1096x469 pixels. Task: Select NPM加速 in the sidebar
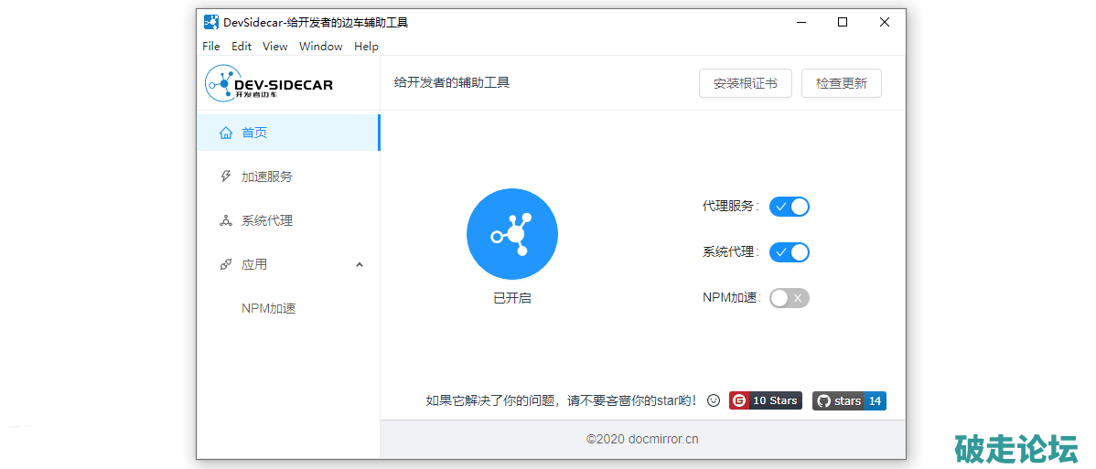point(269,308)
